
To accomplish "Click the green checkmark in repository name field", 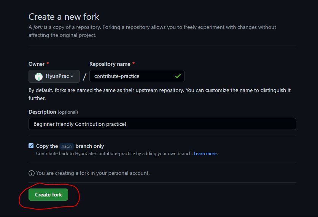I will [x=178, y=76].
